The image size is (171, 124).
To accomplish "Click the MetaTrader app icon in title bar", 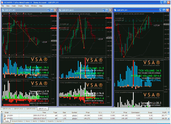I will tap(2, 2).
